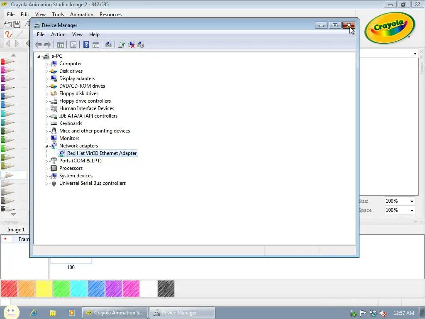Image resolution: width=425 pixels, height=319 pixels.
Task: Select Human Interface Devices entry
Action: (x=87, y=108)
